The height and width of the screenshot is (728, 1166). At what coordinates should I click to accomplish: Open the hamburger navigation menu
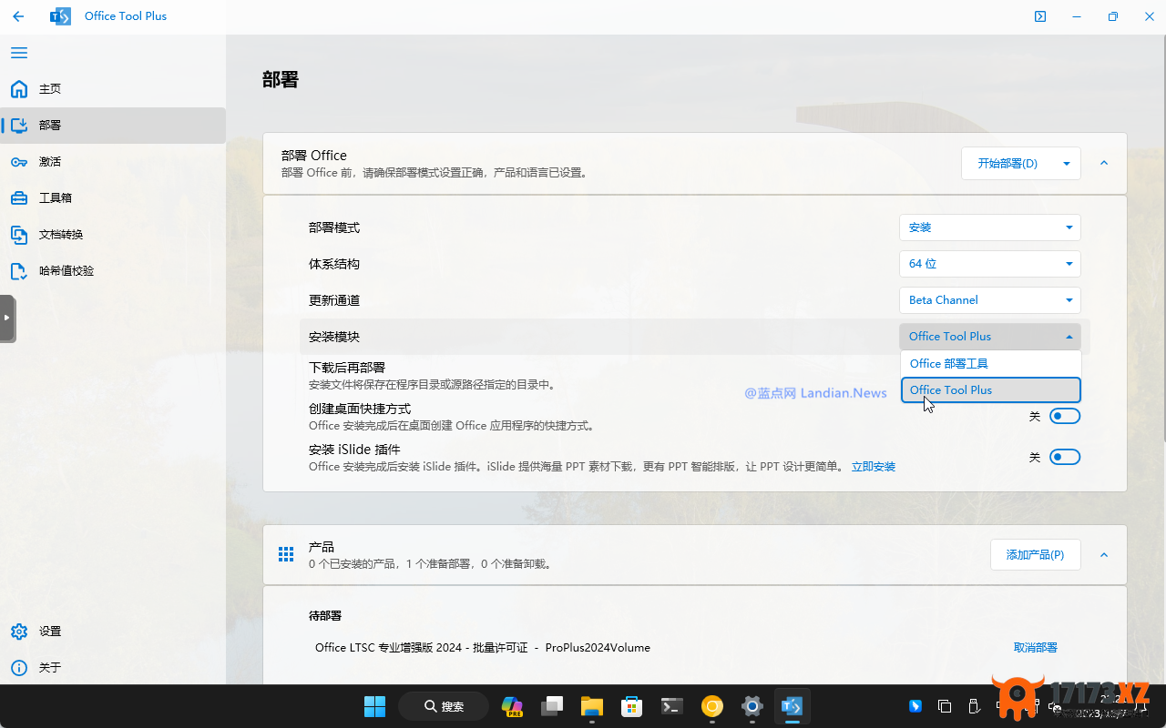tap(19, 53)
